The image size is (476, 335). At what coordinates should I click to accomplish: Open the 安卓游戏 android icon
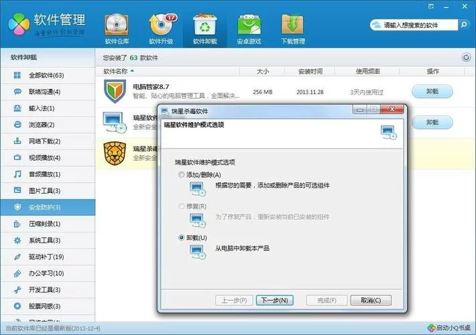click(249, 29)
